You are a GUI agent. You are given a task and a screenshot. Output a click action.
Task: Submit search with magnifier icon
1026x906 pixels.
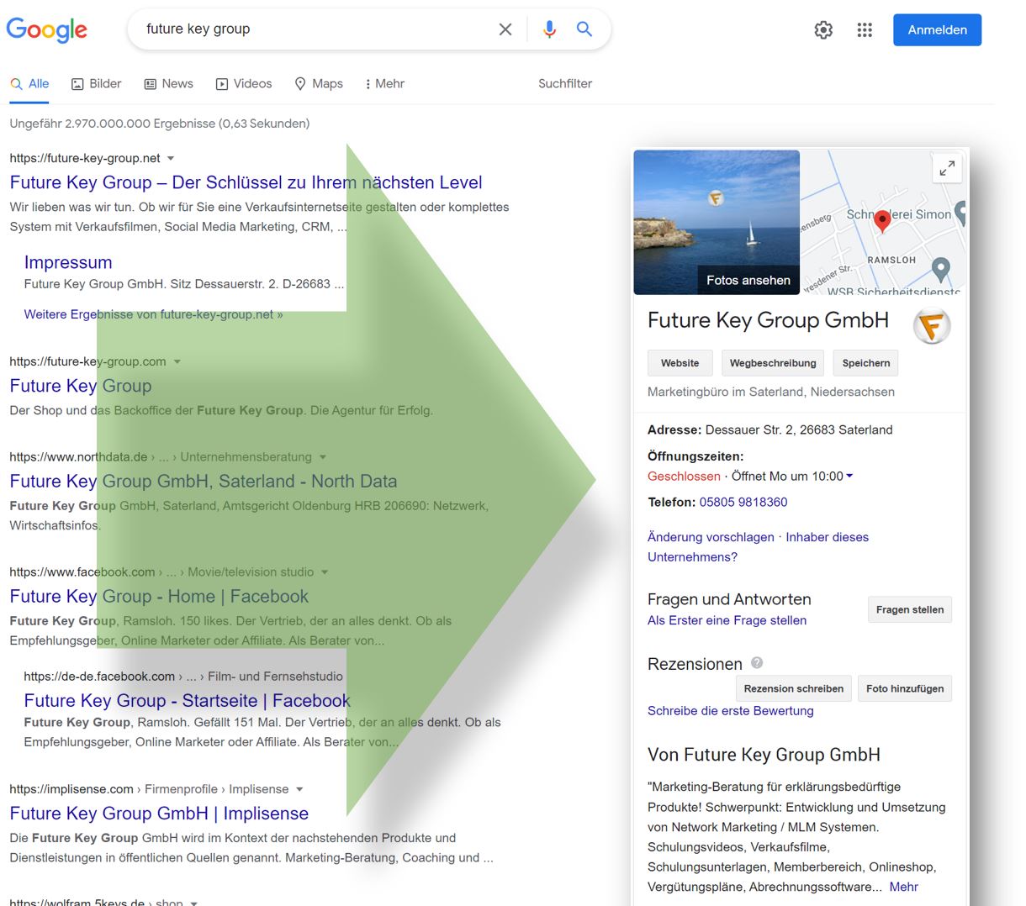pyautogui.click(x=584, y=29)
